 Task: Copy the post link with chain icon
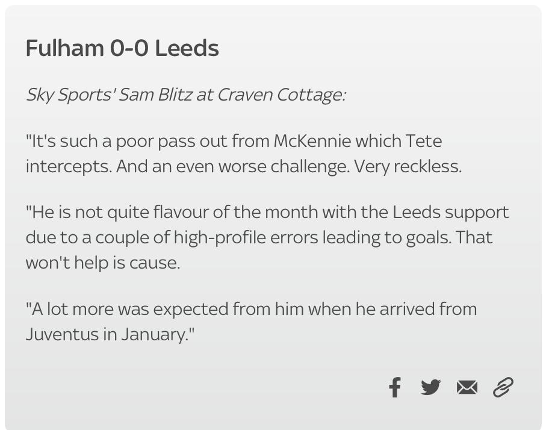click(503, 387)
